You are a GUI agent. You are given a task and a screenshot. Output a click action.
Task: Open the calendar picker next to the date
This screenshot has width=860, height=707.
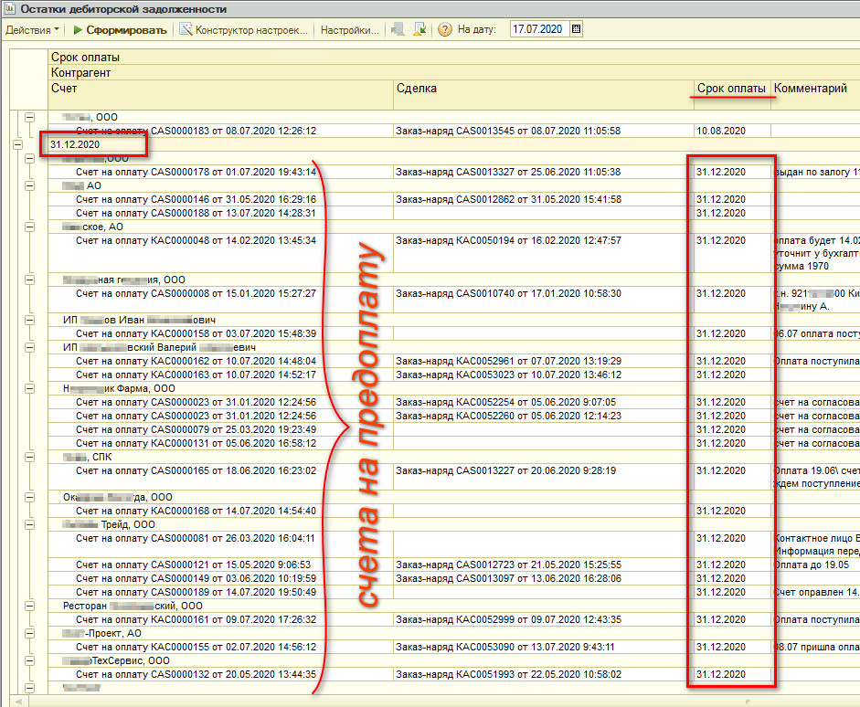coord(576,29)
